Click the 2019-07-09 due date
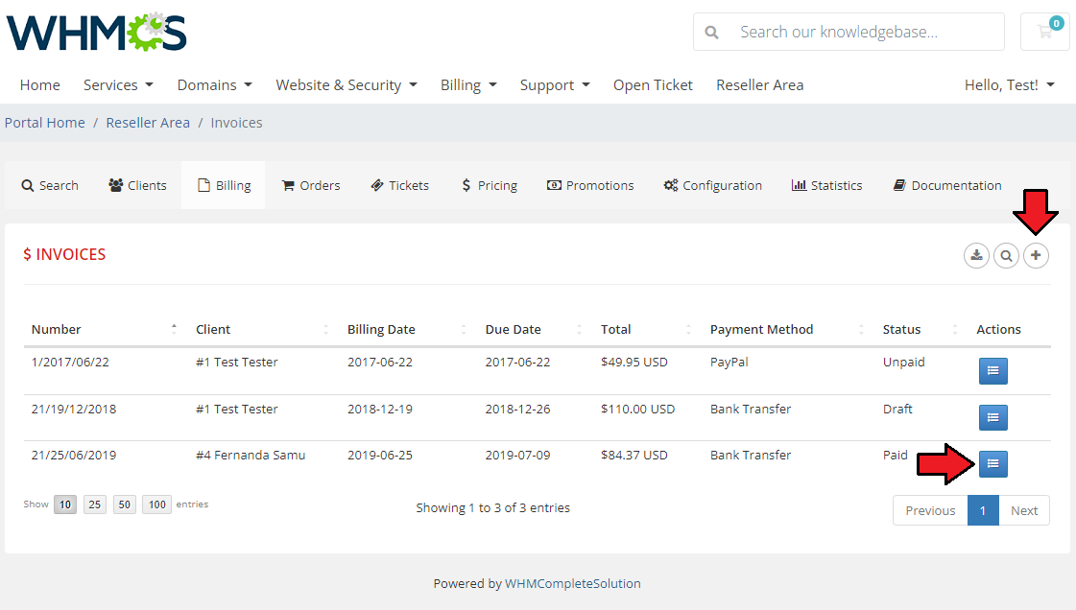This screenshot has height=610, width=1076. [x=517, y=455]
